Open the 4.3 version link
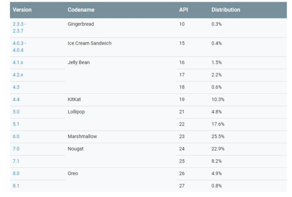 click(x=16, y=87)
